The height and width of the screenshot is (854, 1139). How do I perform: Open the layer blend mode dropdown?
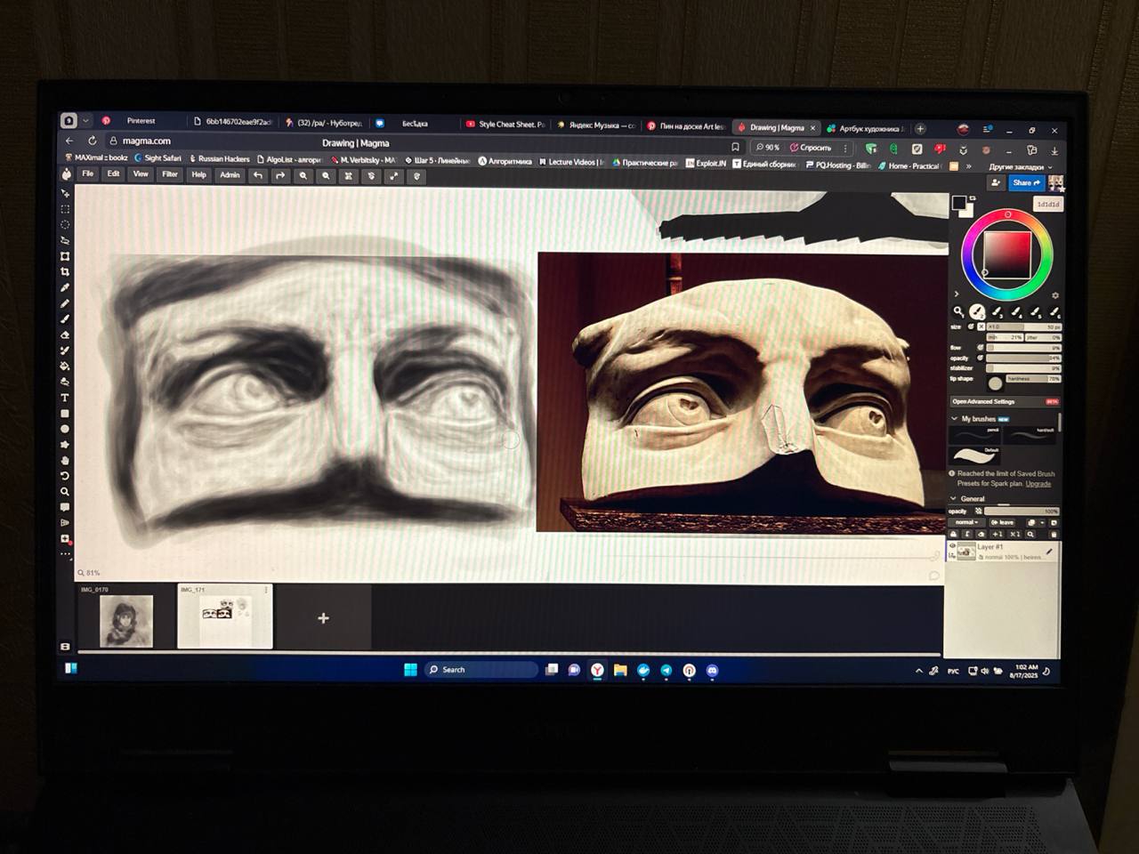[x=966, y=522]
